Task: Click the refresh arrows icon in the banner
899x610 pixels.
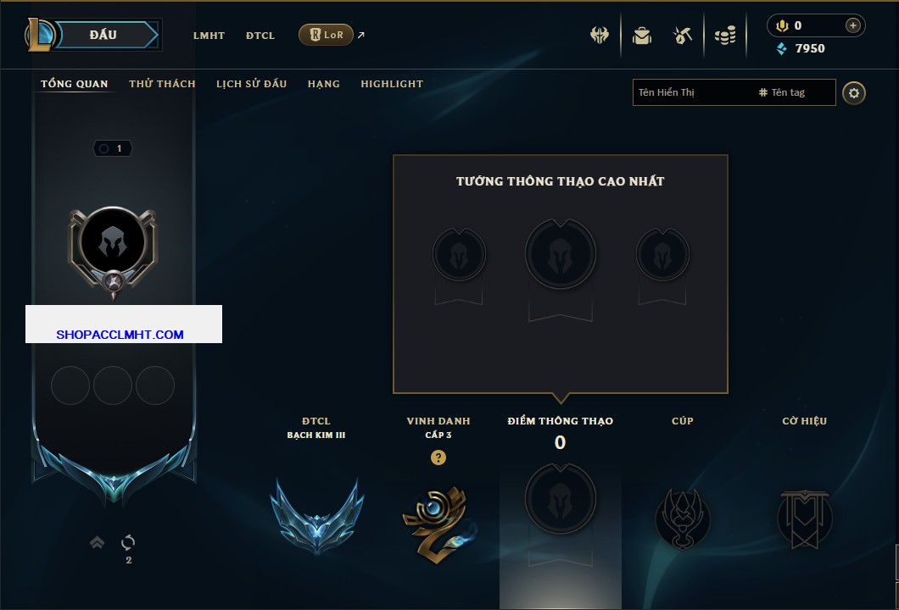Action: click(128, 542)
